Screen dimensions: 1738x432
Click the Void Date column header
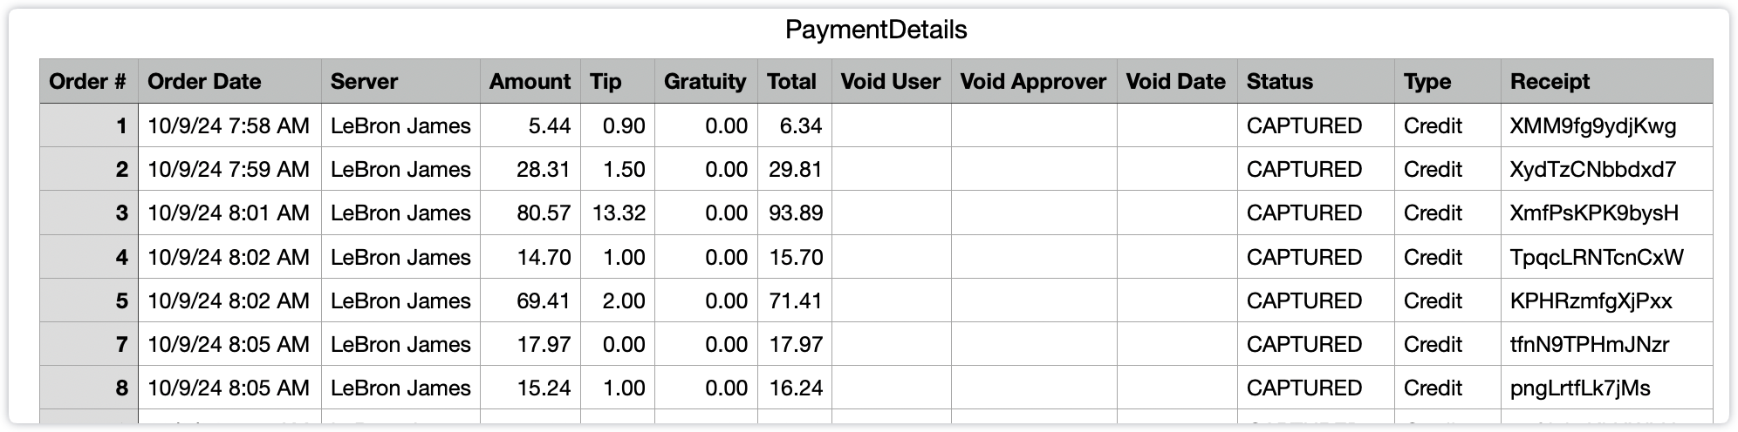point(1175,82)
